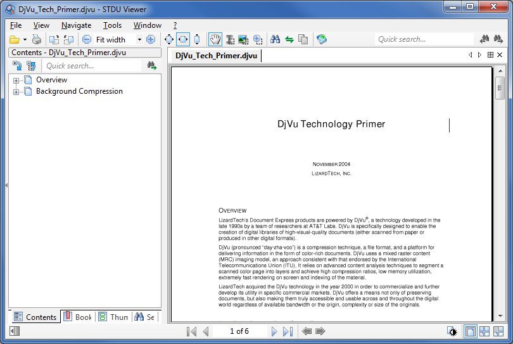Set zoom to fit height
The image size is (513, 344).
tap(197, 40)
